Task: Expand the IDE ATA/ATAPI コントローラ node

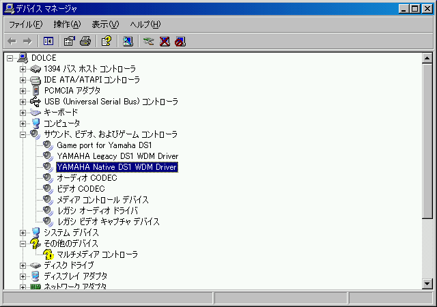Action: click(x=23, y=80)
